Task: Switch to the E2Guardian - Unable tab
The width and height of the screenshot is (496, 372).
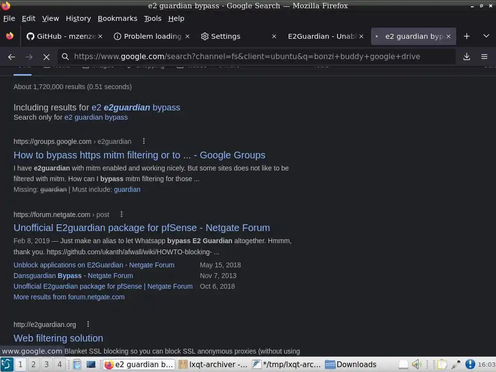Action: (x=323, y=36)
